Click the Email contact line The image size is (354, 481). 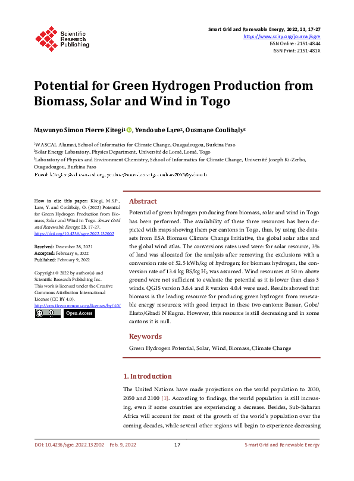tap(121, 175)
